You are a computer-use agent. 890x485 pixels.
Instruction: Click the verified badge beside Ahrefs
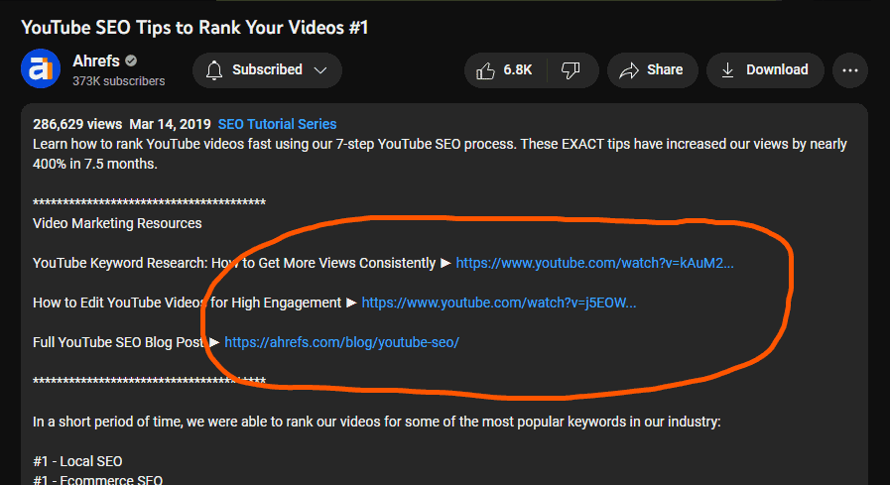coord(131,61)
